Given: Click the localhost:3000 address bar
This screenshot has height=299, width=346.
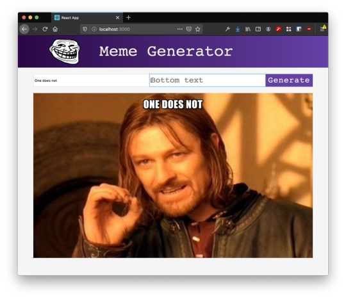Looking at the screenshot, I should coord(141,29).
